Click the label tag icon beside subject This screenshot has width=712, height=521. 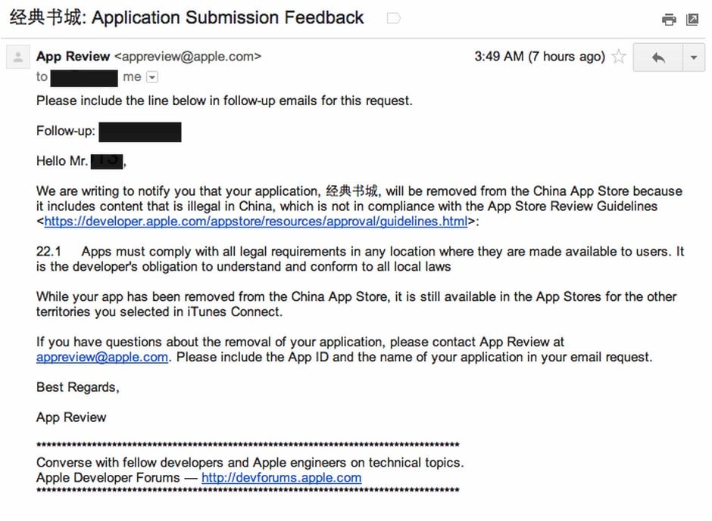point(393,18)
